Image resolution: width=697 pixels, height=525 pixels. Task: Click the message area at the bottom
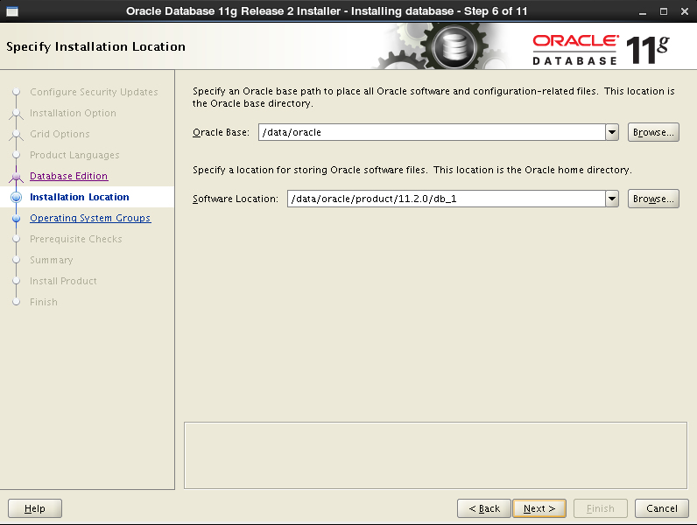pyautogui.click(x=436, y=456)
